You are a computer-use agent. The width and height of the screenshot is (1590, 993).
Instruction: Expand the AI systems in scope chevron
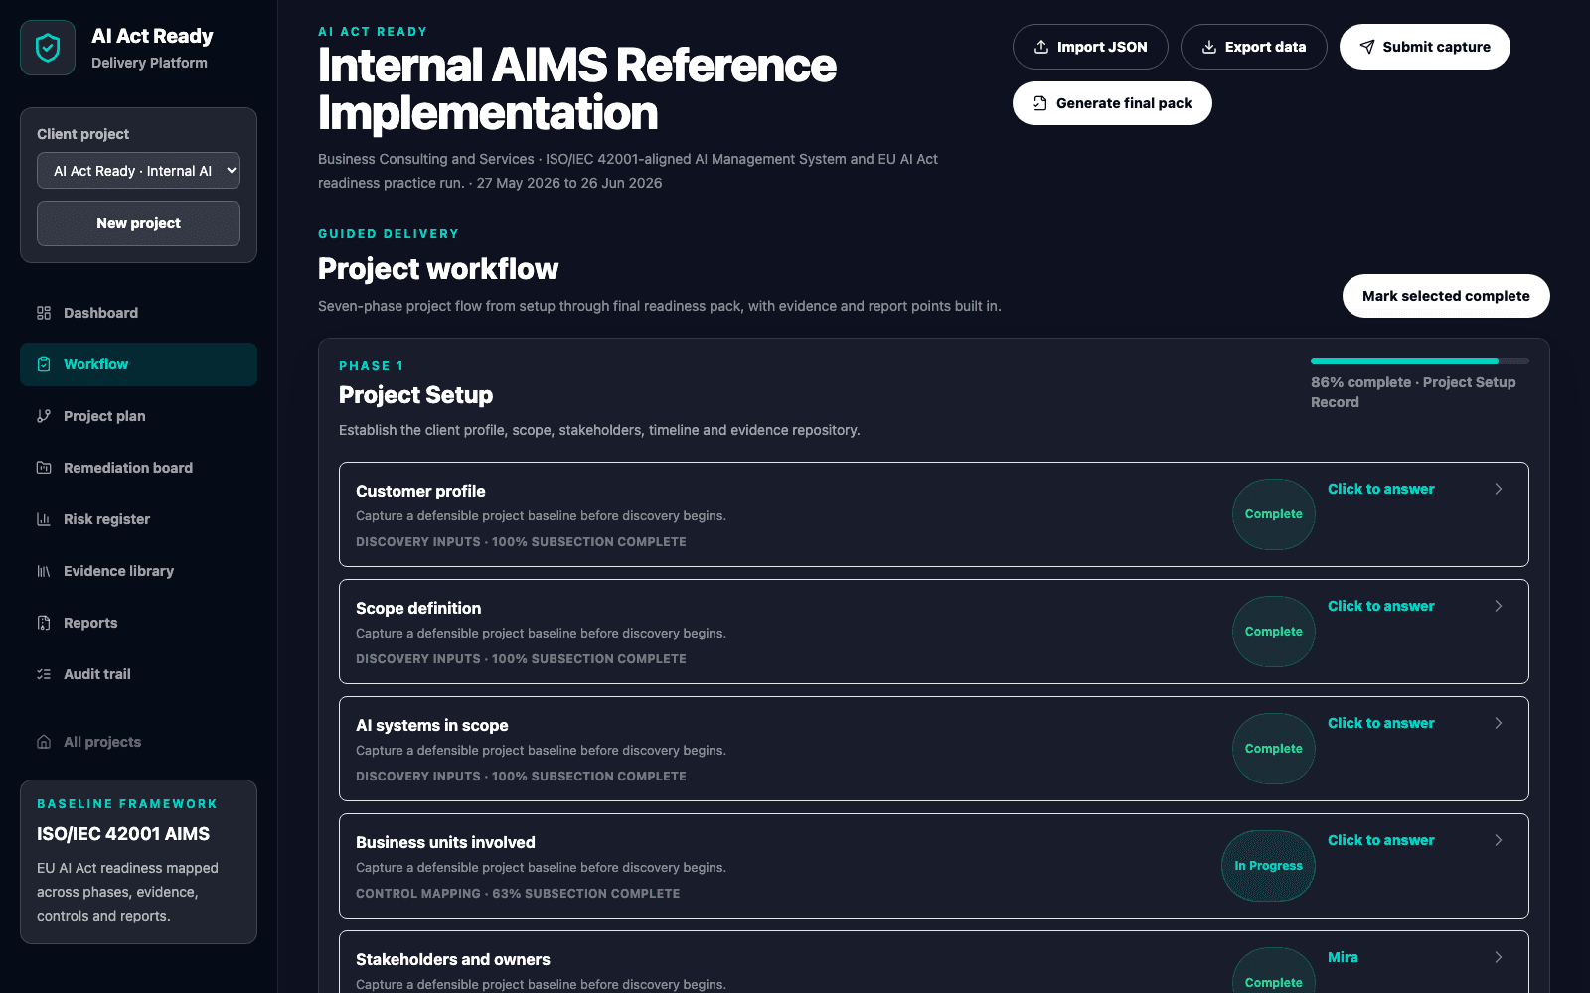pos(1499,723)
